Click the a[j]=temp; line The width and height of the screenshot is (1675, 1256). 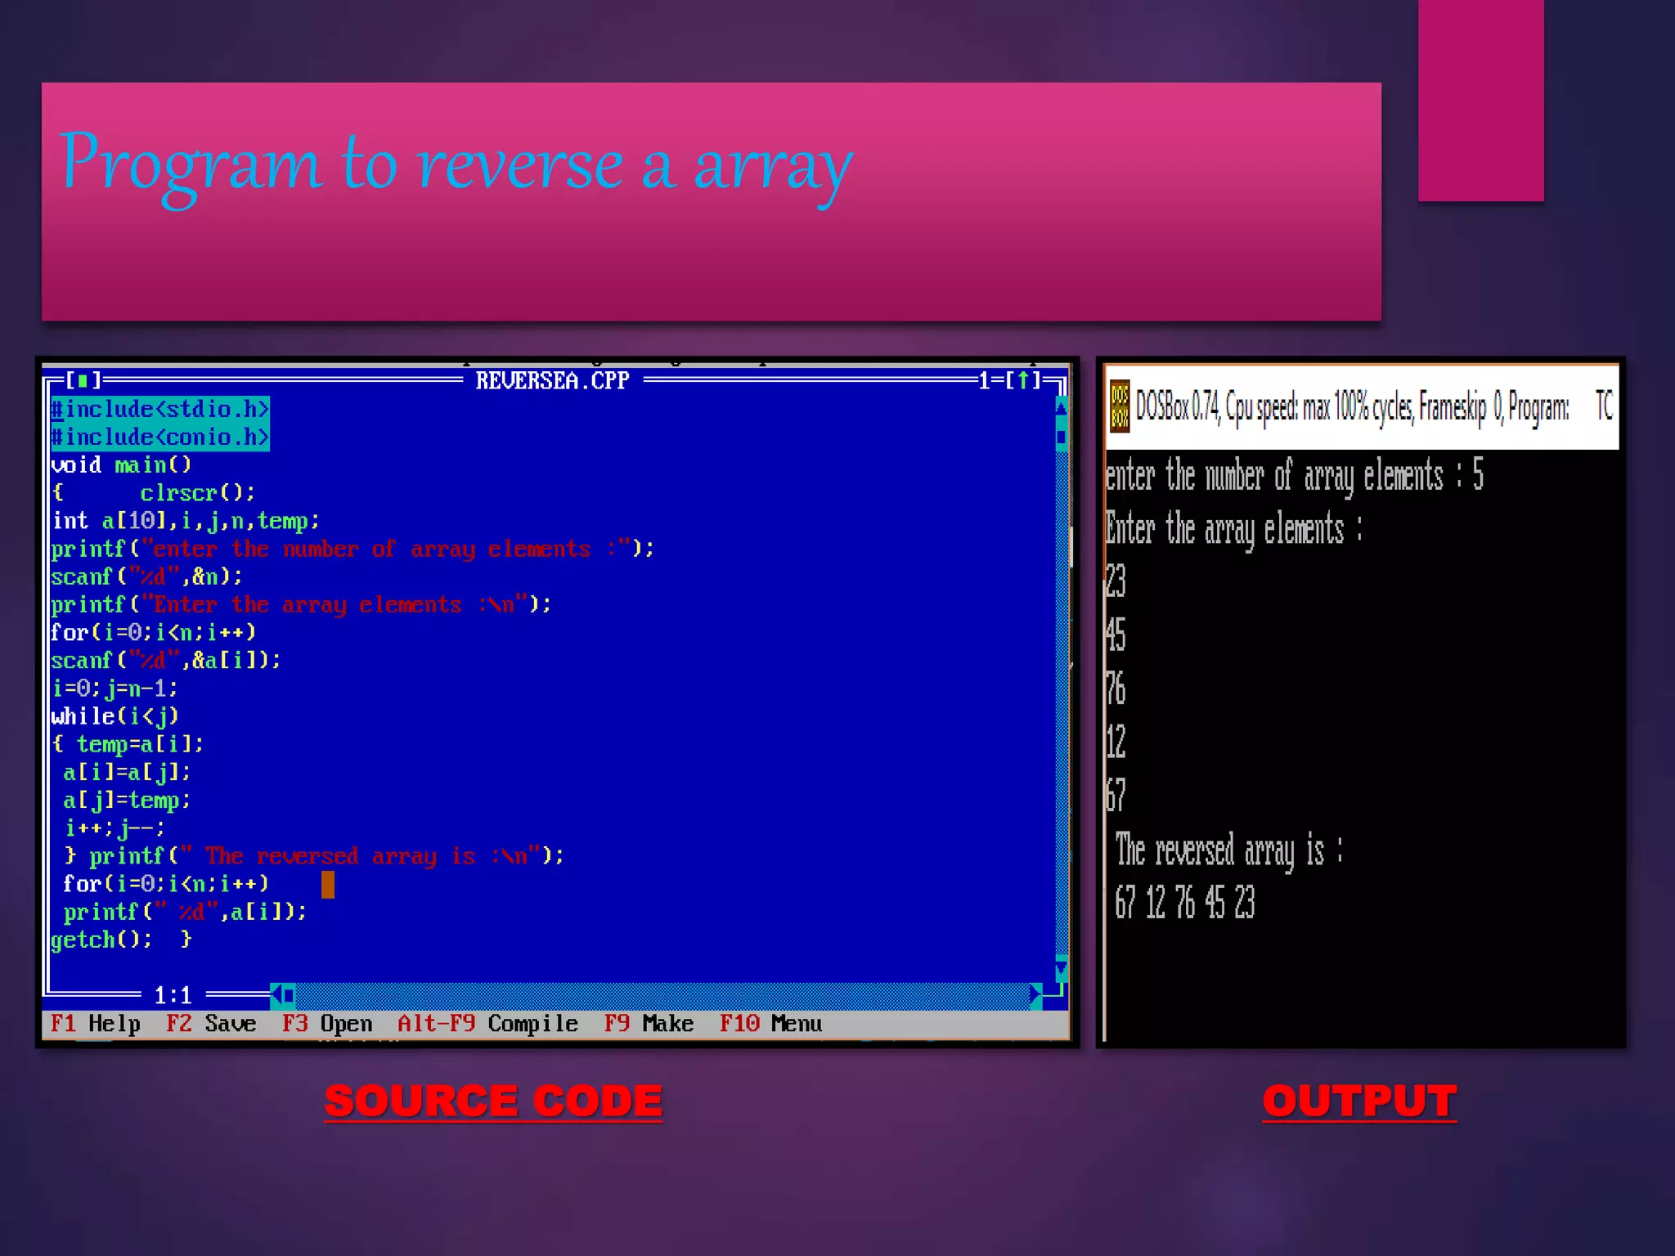[x=128, y=800]
